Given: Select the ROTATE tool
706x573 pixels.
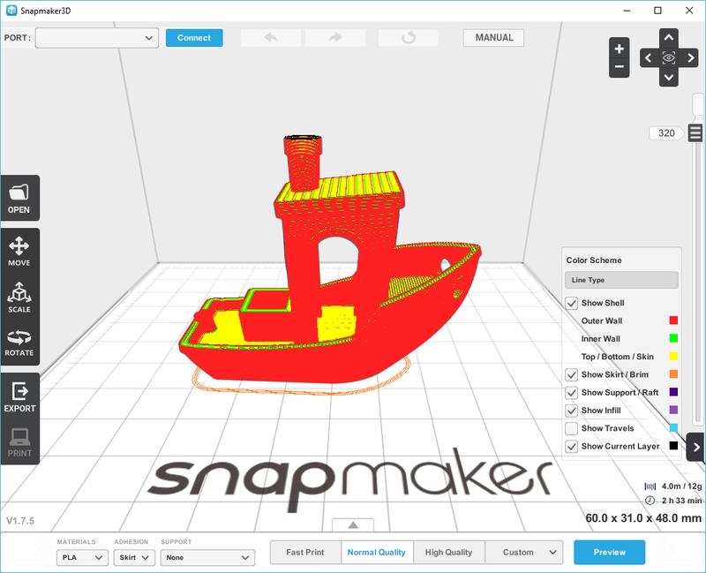Looking at the screenshot, I should [19, 342].
